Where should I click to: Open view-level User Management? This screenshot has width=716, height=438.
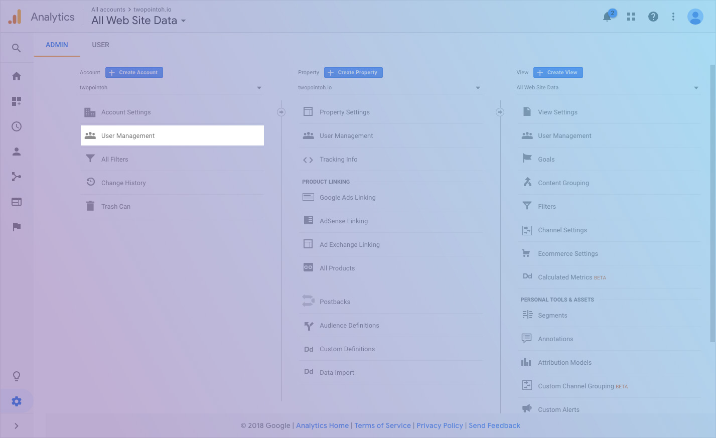(609, 135)
